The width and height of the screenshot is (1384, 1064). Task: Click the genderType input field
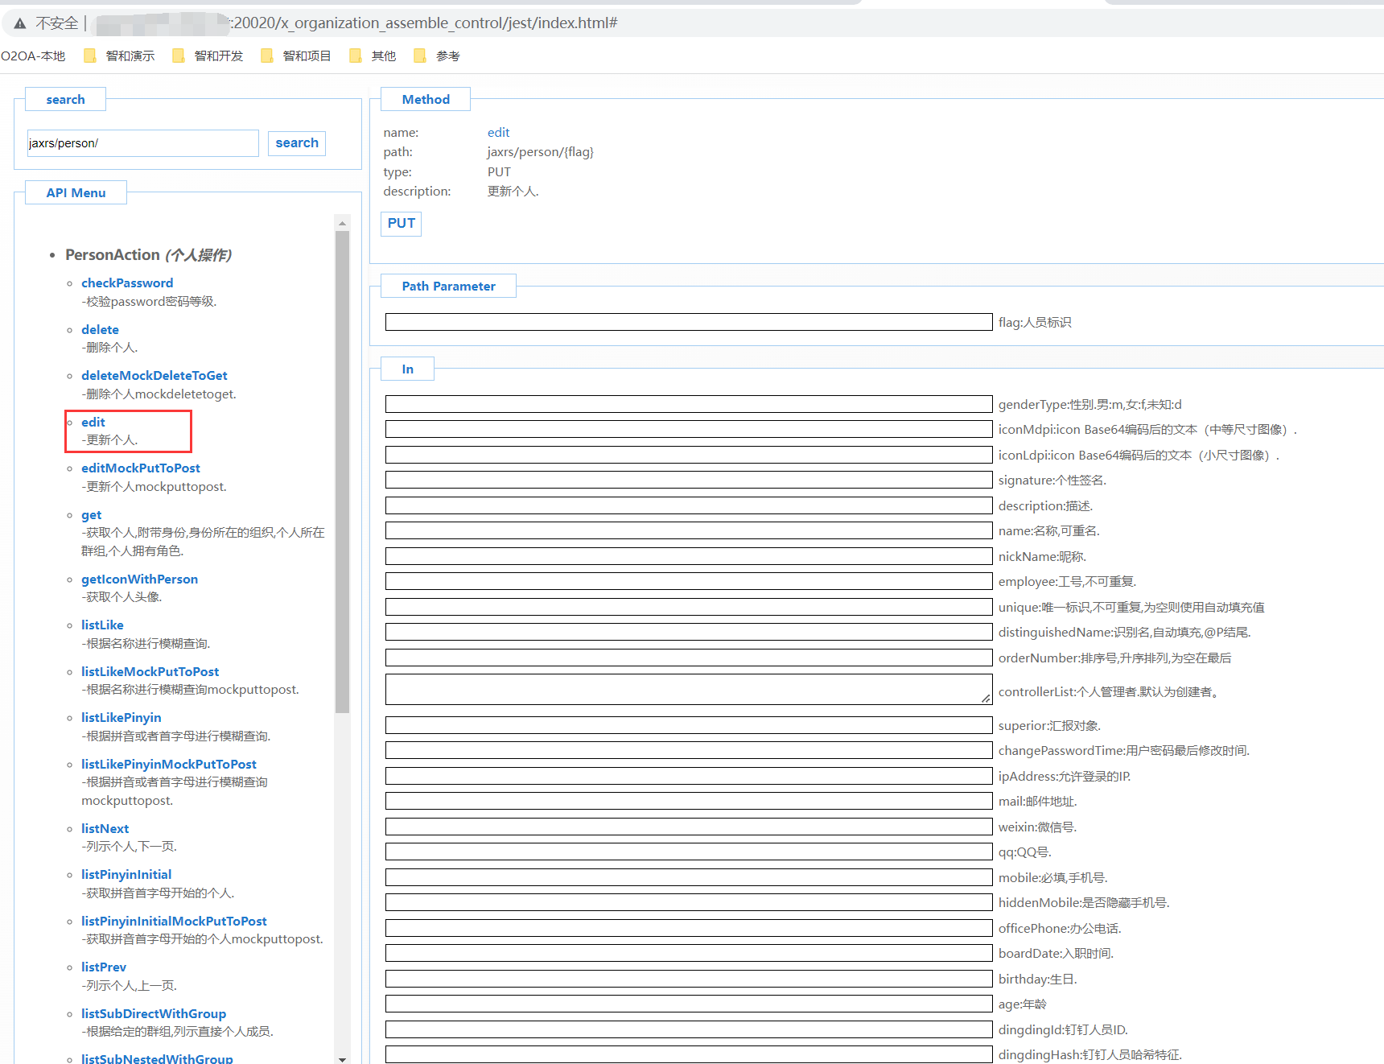[x=688, y=404]
